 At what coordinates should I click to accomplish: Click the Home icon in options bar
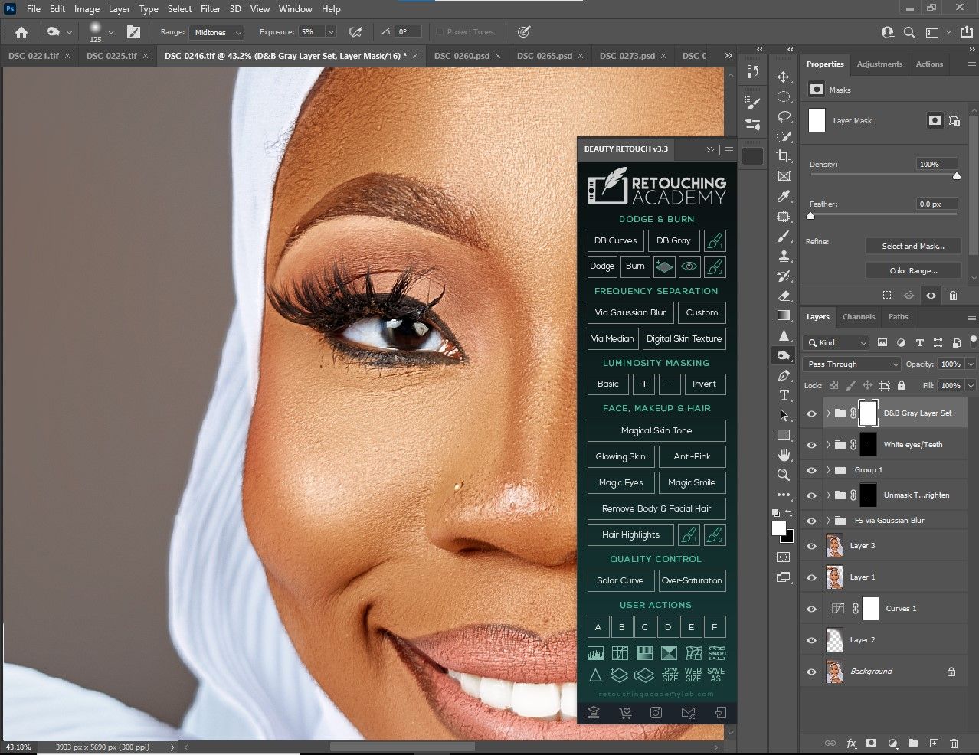coord(21,32)
